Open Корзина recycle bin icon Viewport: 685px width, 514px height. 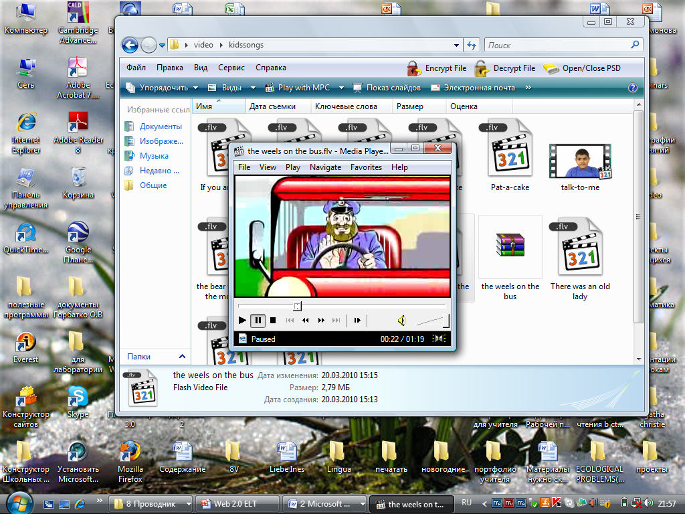coord(78,182)
